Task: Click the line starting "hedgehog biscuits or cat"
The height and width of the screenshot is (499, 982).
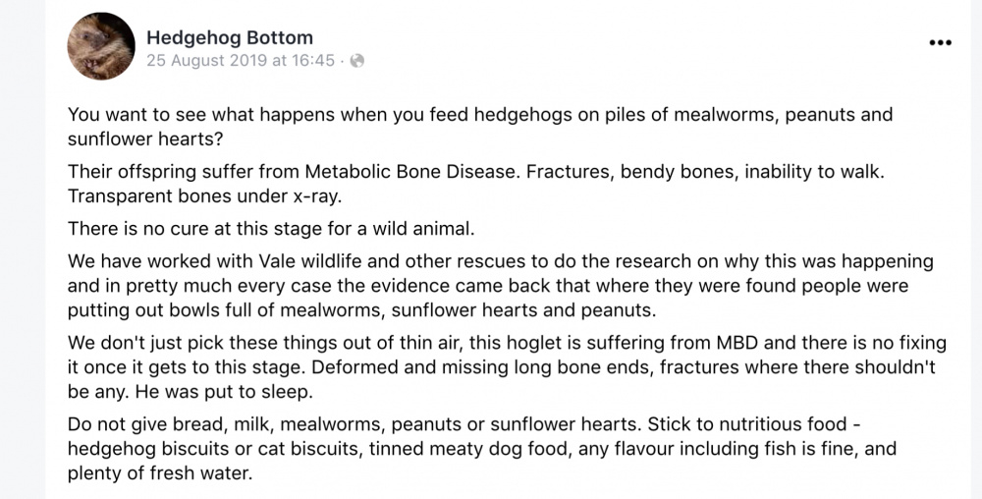Action: point(482,449)
